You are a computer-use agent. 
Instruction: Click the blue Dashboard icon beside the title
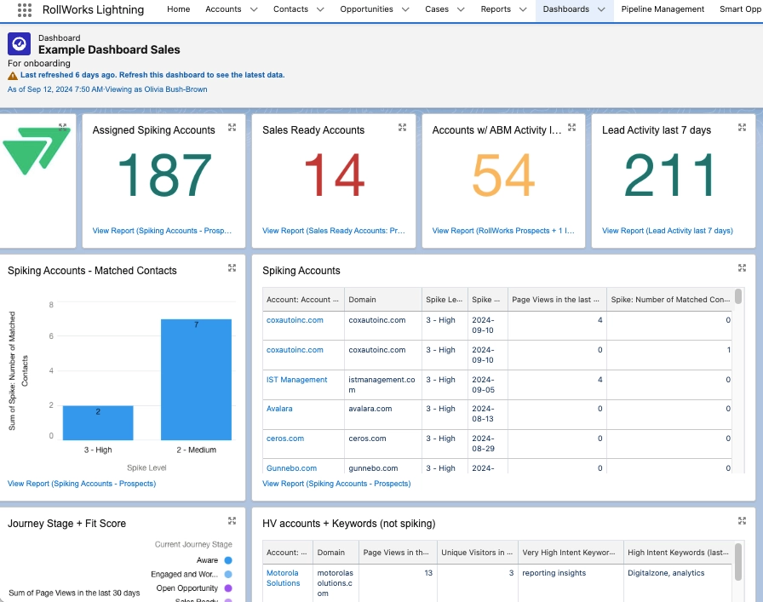click(18, 42)
